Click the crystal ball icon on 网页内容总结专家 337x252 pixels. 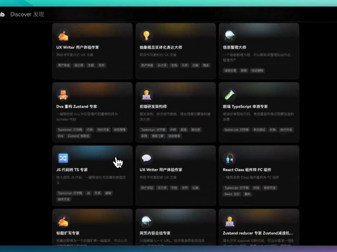pos(146,221)
